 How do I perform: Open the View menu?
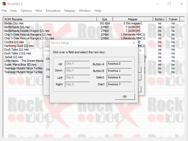click(x=13, y=11)
